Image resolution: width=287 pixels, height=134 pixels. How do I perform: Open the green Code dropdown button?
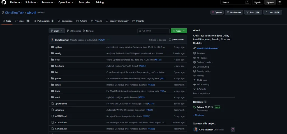(179, 31)
